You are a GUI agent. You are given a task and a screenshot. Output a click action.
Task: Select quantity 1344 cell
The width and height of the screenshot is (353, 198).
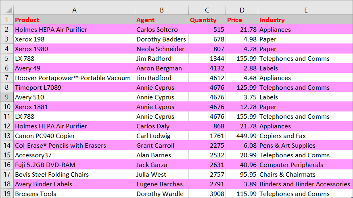coord(207,58)
